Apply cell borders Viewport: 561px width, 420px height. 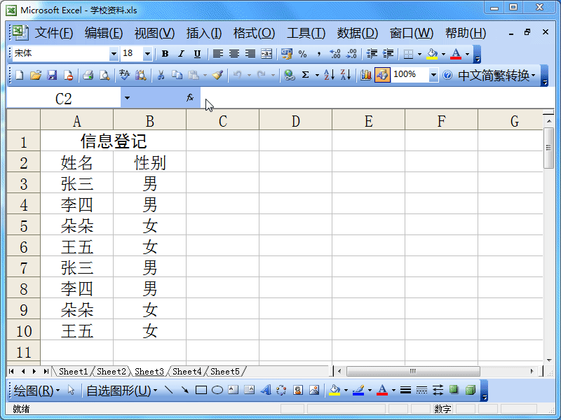click(x=408, y=54)
